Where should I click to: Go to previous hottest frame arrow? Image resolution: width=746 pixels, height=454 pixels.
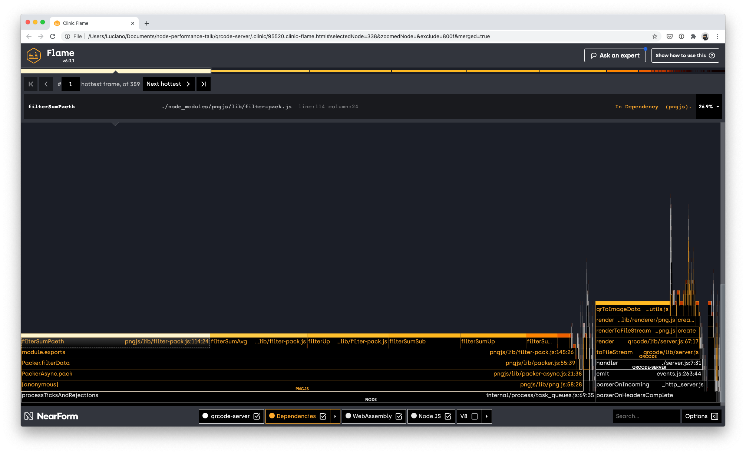pos(46,84)
